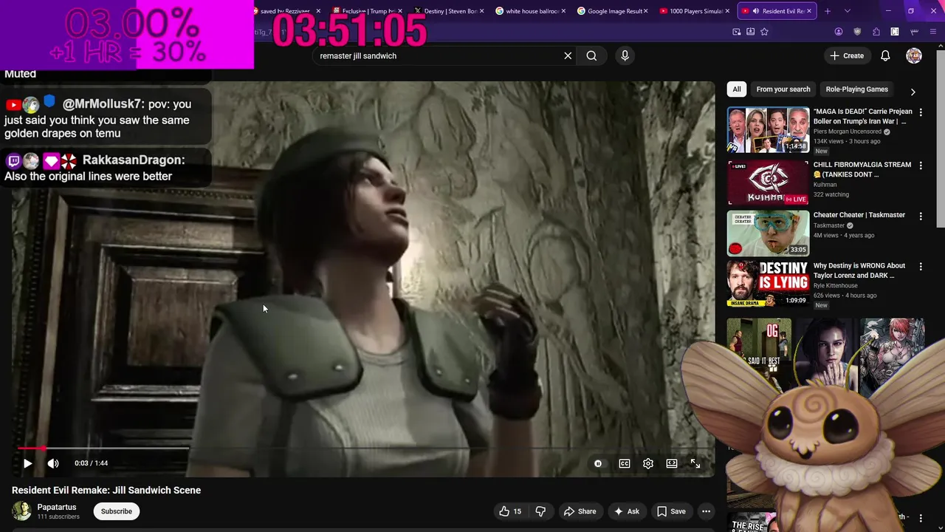945x532 pixels.
Task: Open options for the Taskmaster video
Action: [x=921, y=216]
